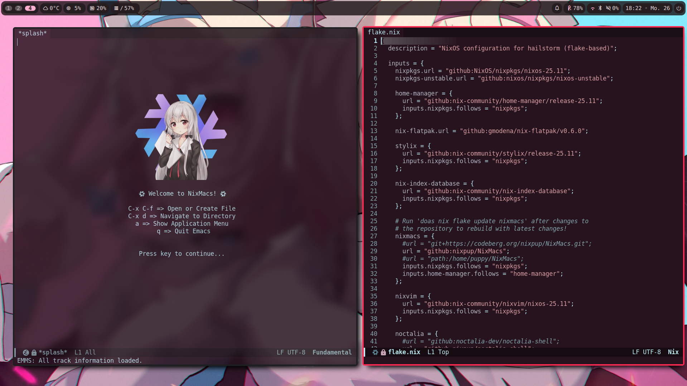This screenshot has width=687, height=386.
Task: Click 'nix-index-database = {' on line 20
Action: [435, 183]
